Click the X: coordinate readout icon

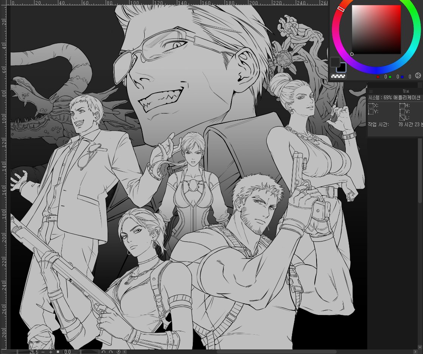click(371, 106)
